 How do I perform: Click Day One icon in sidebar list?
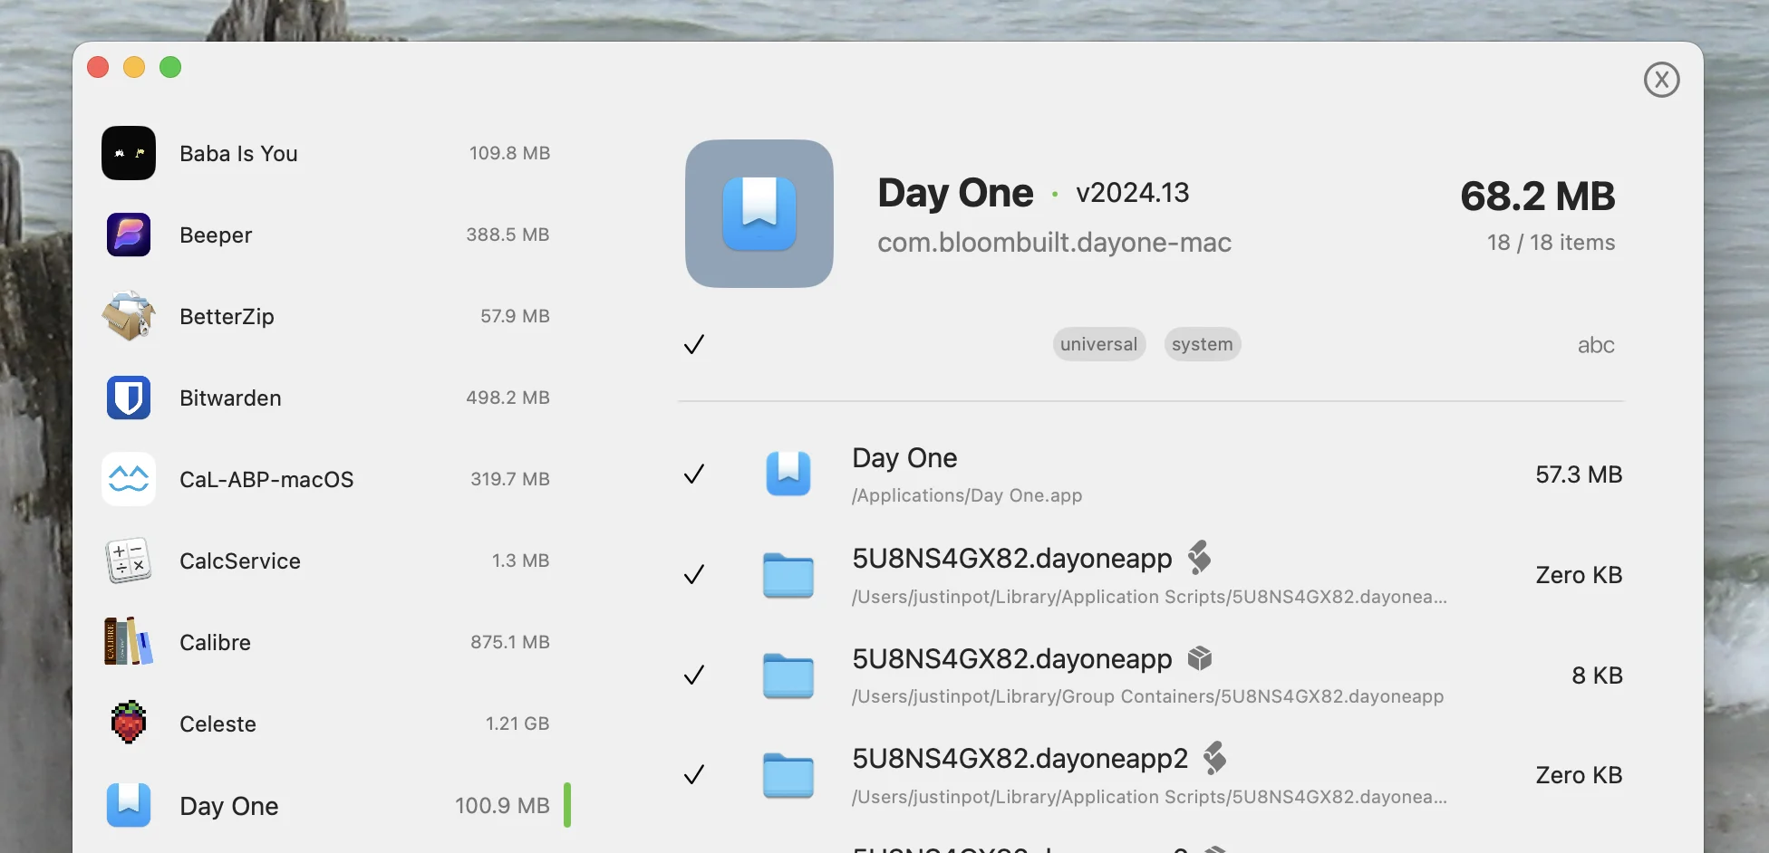tap(129, 805)
